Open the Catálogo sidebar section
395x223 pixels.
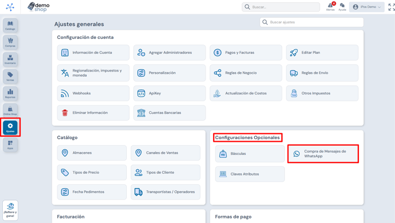[x=10, y=25]
